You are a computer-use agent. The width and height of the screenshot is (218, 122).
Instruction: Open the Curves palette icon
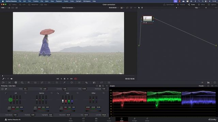pyautogui.click(x=42, y=83)
